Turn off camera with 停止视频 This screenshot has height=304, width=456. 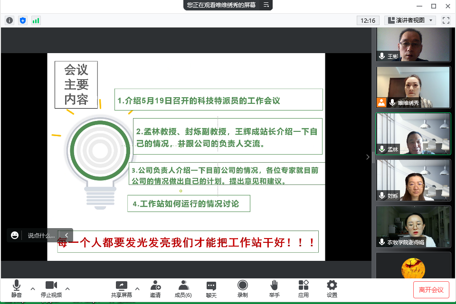coord(51,289)
